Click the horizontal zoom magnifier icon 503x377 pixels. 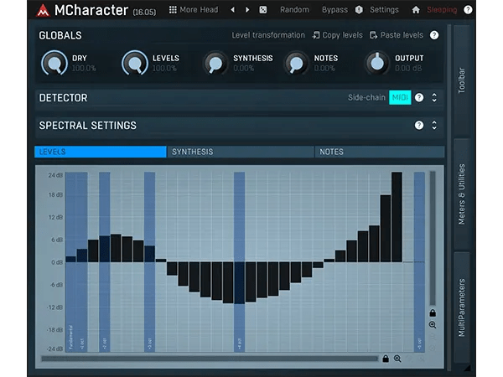pyautogui.click(x=397, y=359)
